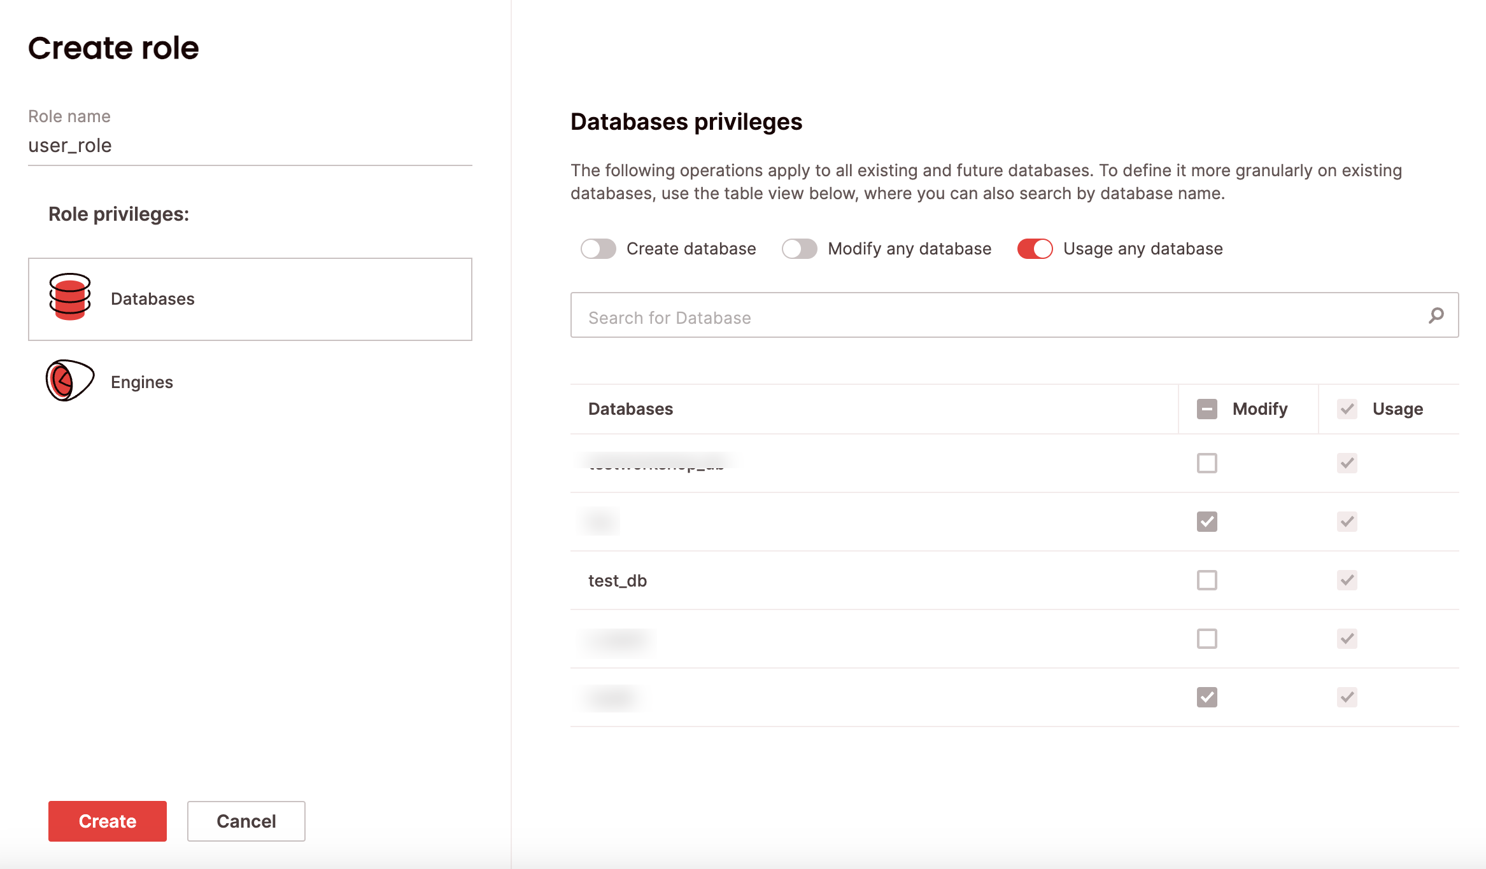Toggle the Modify column header checkbox
1486x869 pixels.
[x=1206, y=409]
